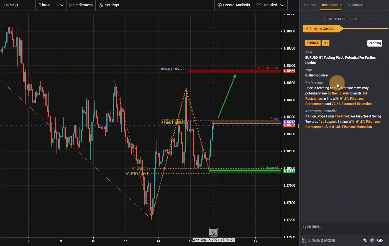Click the Linking Mode icon
The image size is (389, 246).
[x=304, y=240]
